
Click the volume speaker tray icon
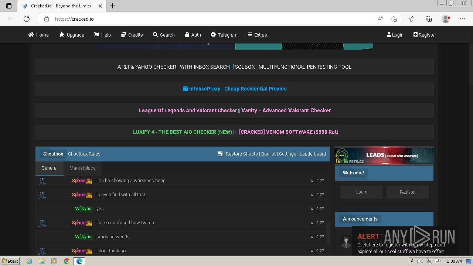pos(420,261)
